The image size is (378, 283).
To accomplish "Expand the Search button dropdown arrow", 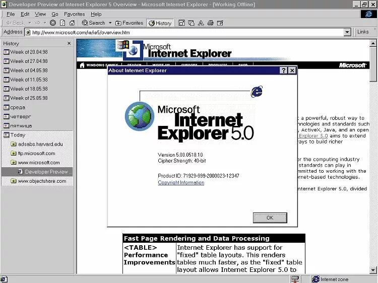I will point(110,23).
